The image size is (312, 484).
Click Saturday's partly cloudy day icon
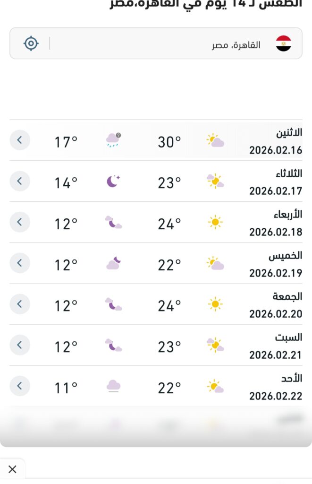coord(215,346)
